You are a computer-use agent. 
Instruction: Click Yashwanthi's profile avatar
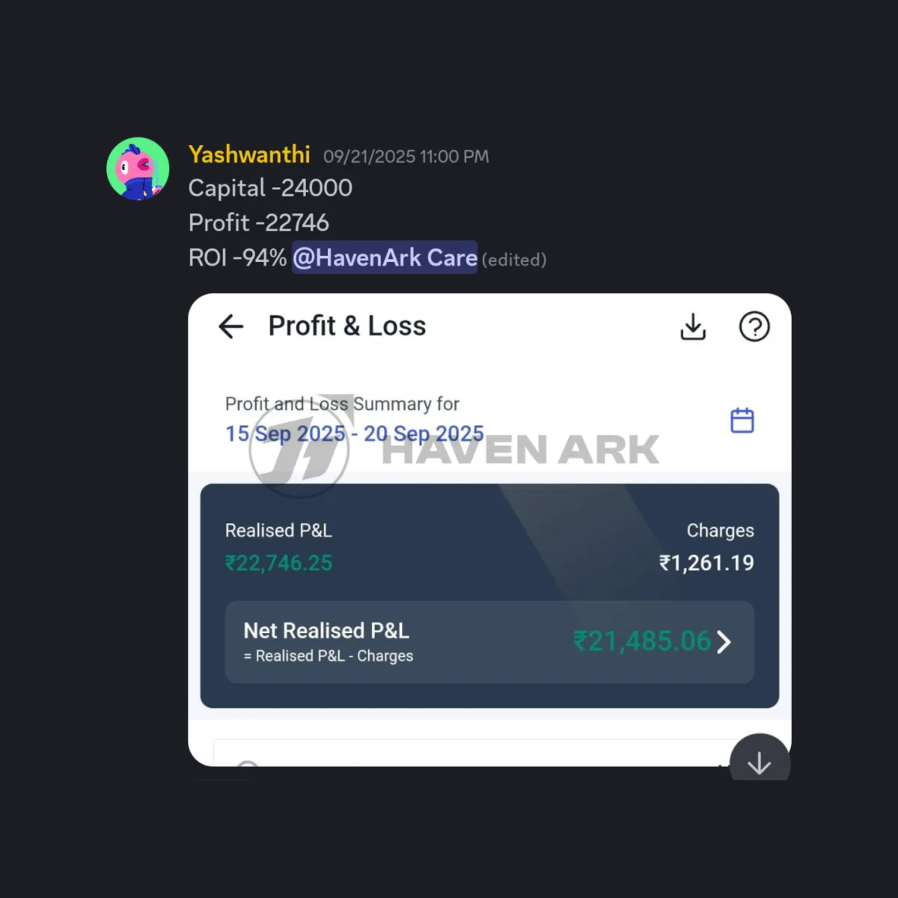click(138, 168)
